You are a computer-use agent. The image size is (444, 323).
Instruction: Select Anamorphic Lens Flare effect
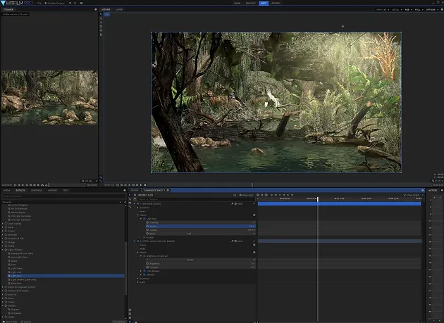(22, 253)
